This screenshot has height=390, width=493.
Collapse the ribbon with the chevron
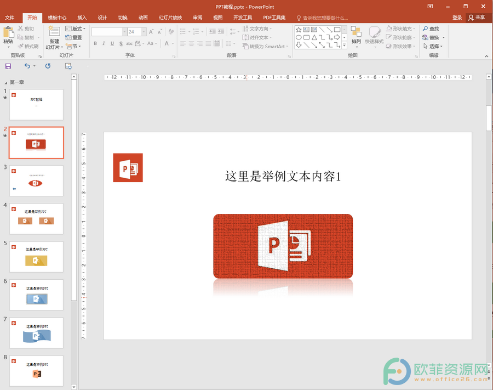click(x=486, y=56)
